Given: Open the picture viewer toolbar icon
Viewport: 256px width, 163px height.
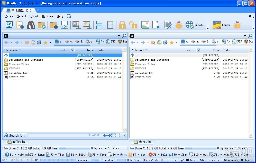Looking at the screenshot, I should [145, 25].
